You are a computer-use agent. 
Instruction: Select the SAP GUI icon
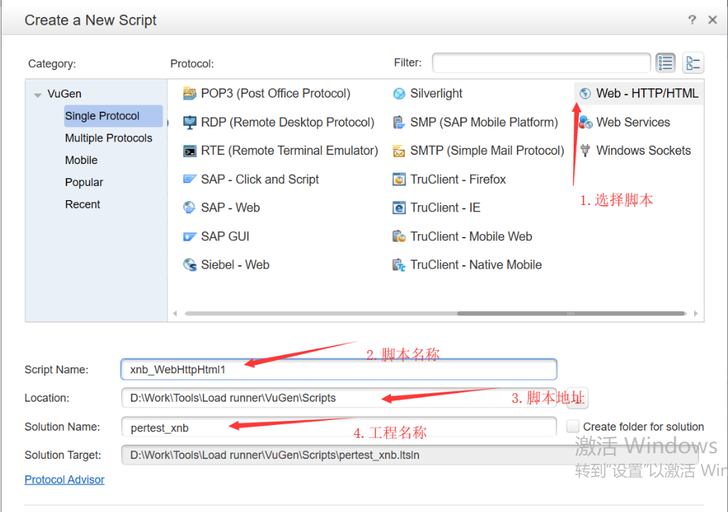click(189, 236)
